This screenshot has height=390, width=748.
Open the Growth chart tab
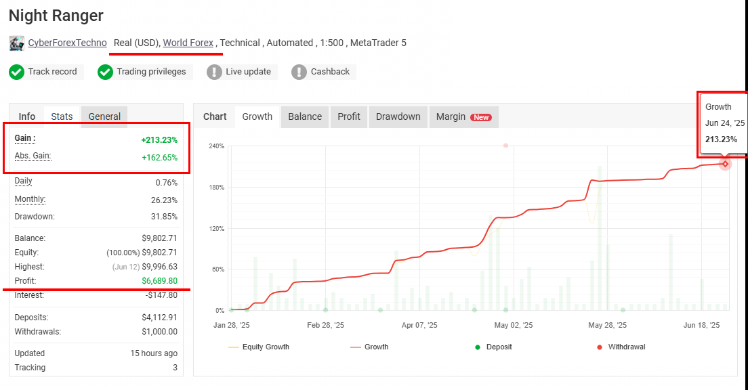click(257, 117)
